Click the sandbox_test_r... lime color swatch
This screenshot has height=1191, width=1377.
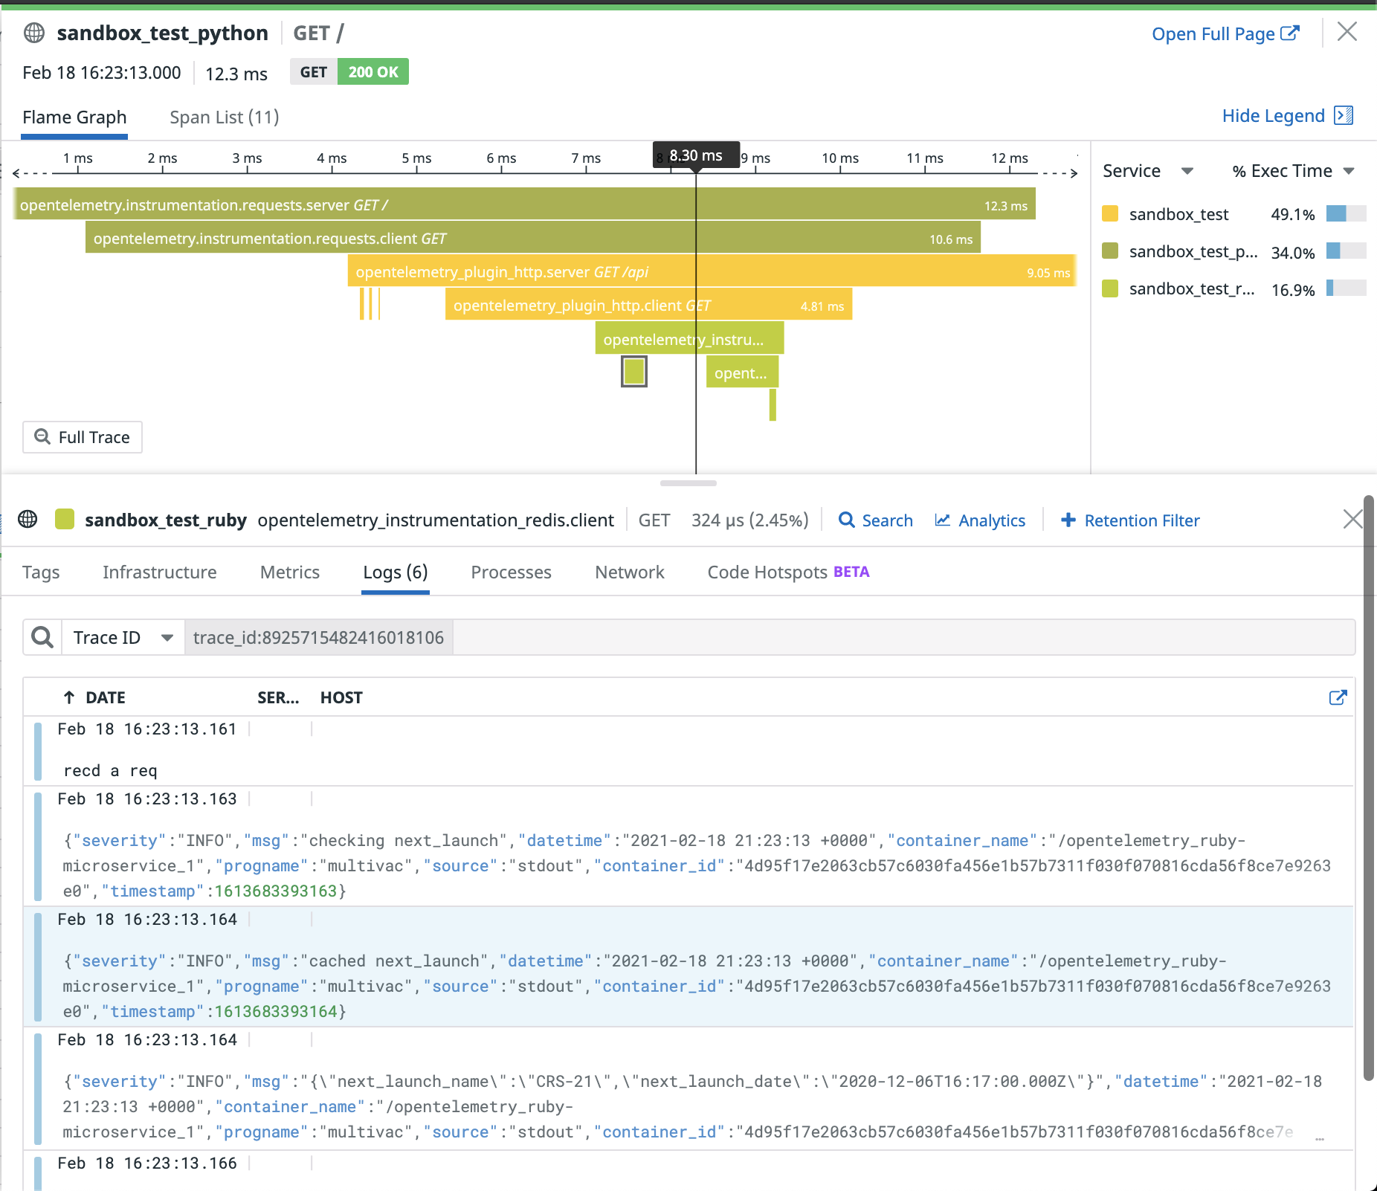[1110, 288]
